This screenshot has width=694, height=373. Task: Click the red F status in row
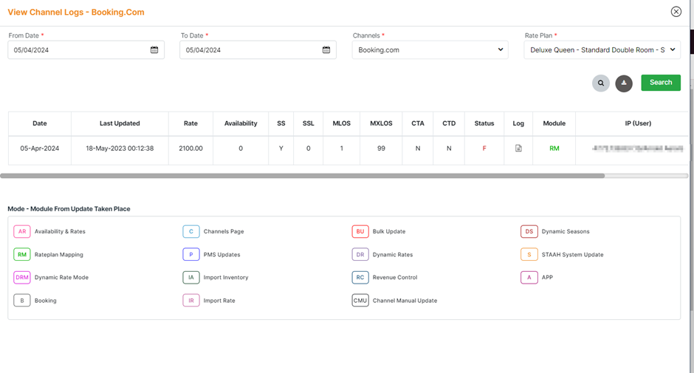(484, 148)
